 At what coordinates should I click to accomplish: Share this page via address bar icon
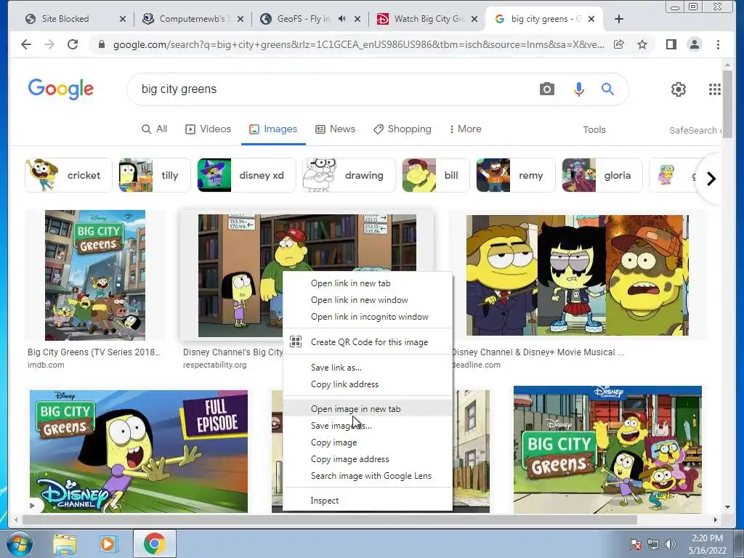click(619, 44)
